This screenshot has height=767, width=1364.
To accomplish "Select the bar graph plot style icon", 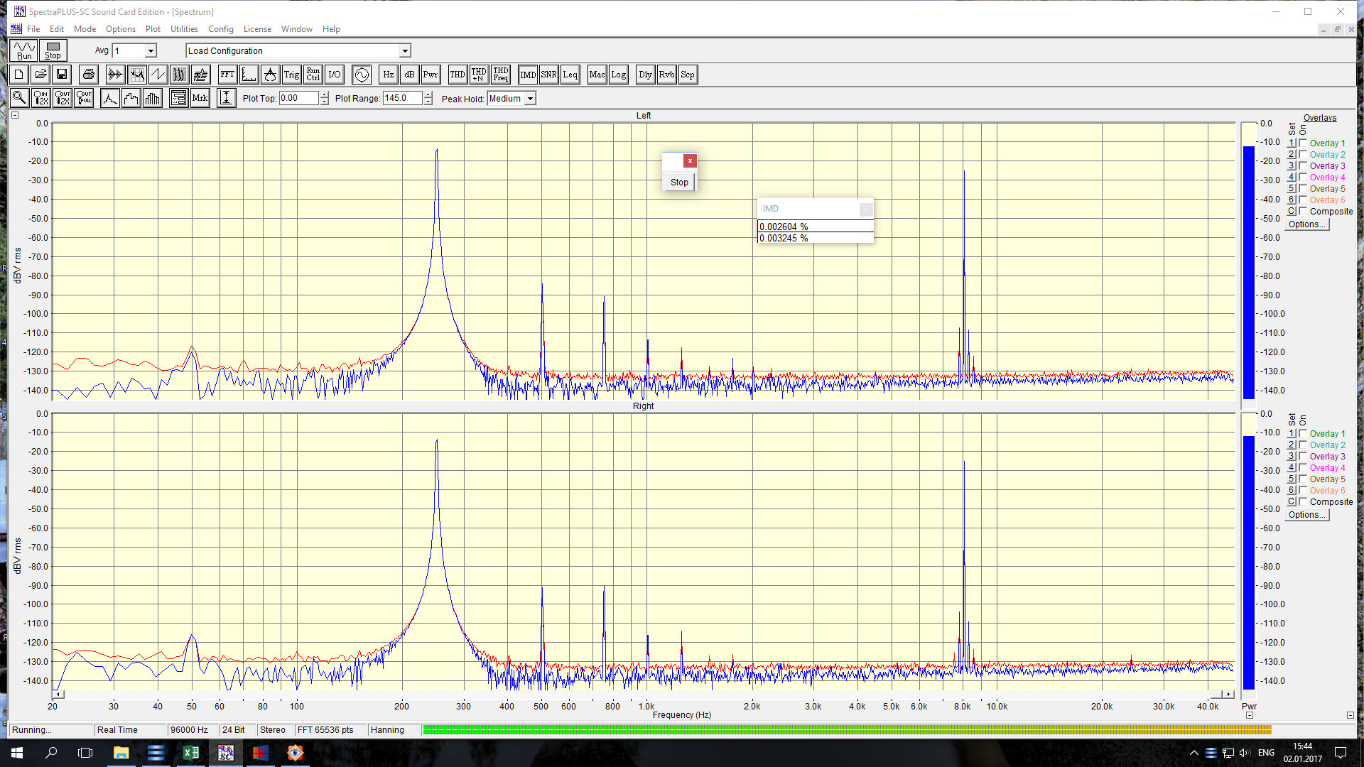I will tap(152, 98).
